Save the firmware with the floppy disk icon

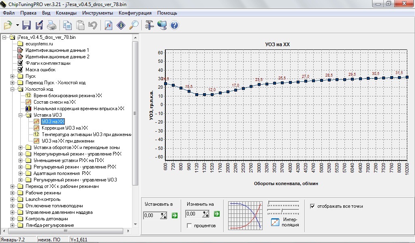pos(26,25)
